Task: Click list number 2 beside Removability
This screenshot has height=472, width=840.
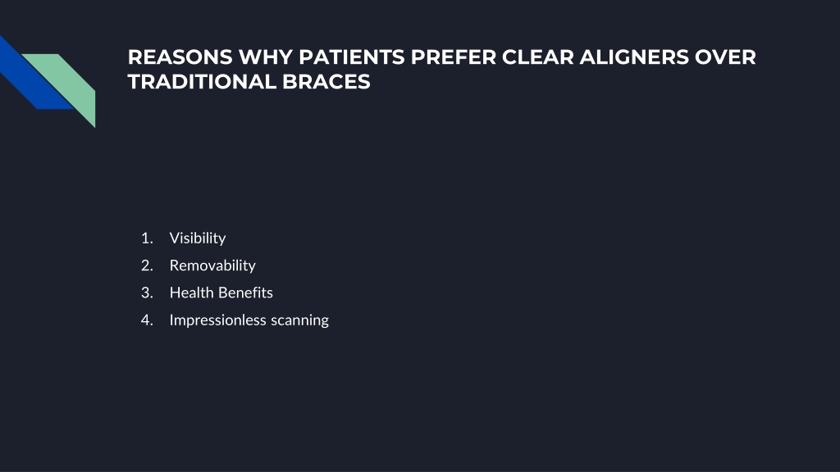Action: (147, 265)
